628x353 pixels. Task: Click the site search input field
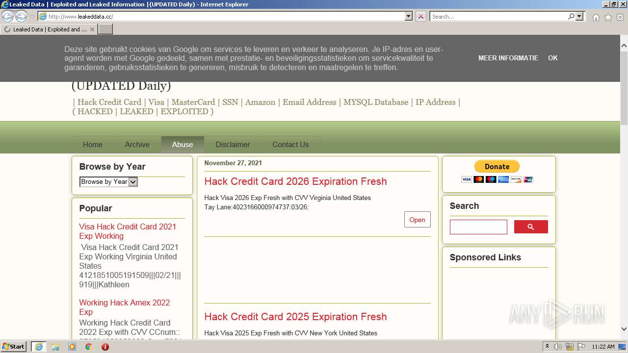click(478, 227)
